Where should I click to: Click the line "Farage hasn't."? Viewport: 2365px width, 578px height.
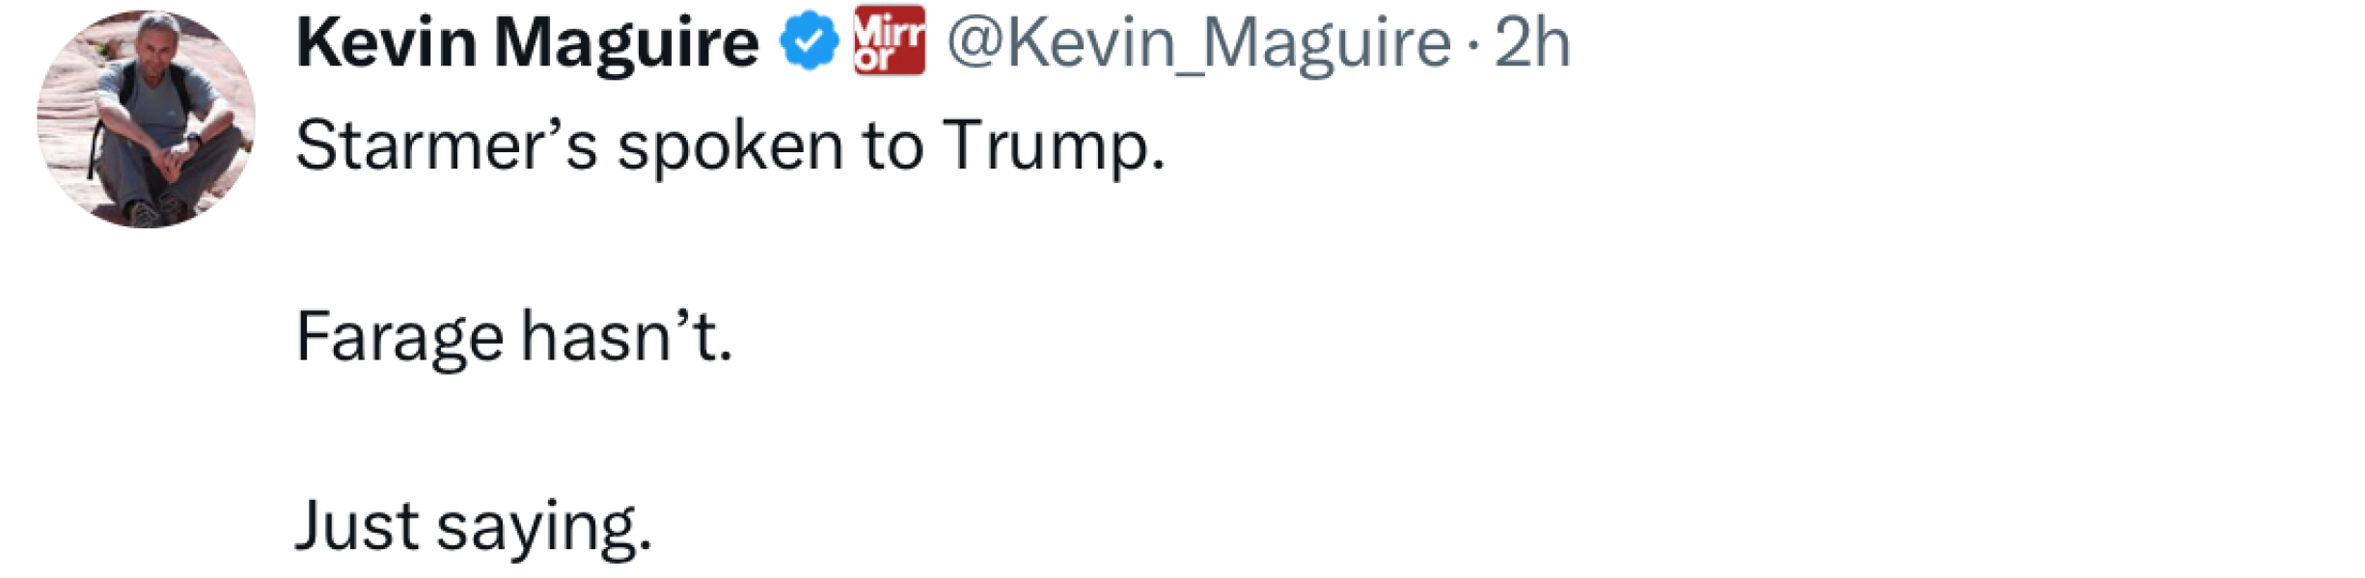[x=513, y=337]
